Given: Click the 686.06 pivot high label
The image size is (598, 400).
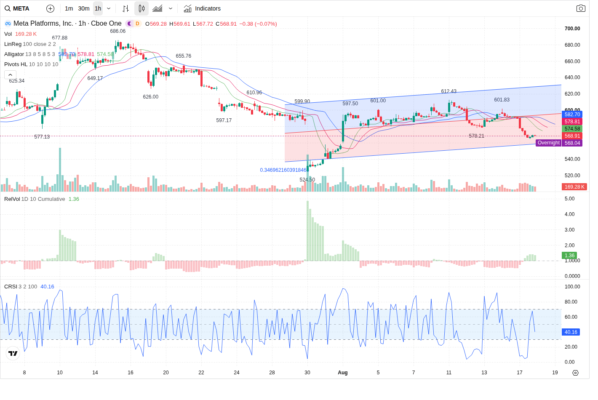Looking at the screenshot, I should coord(118,31).
